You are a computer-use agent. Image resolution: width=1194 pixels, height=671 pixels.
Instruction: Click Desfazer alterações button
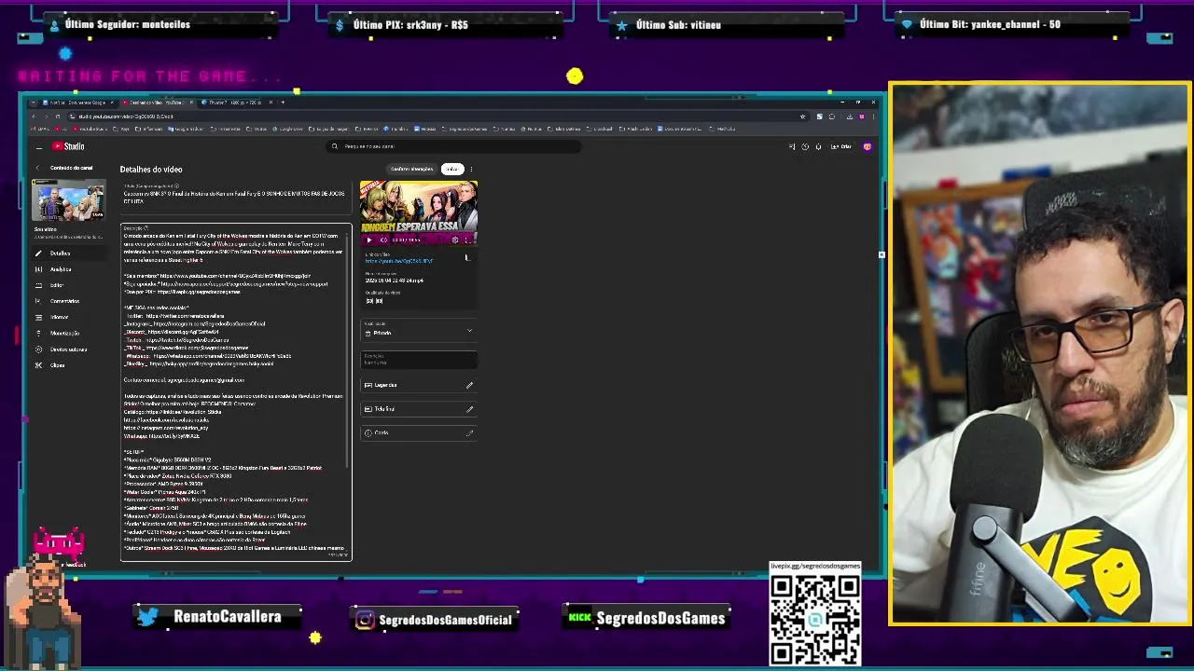(x=411, y=169)
